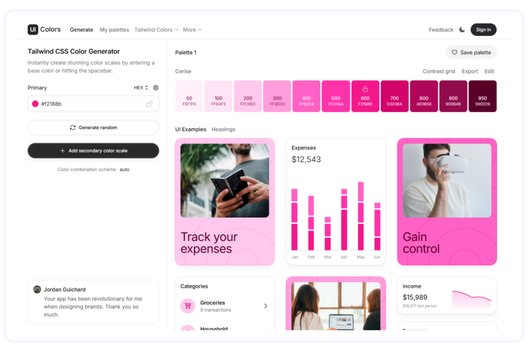Click the lock icon on the 600 swatch

(365, 89)
